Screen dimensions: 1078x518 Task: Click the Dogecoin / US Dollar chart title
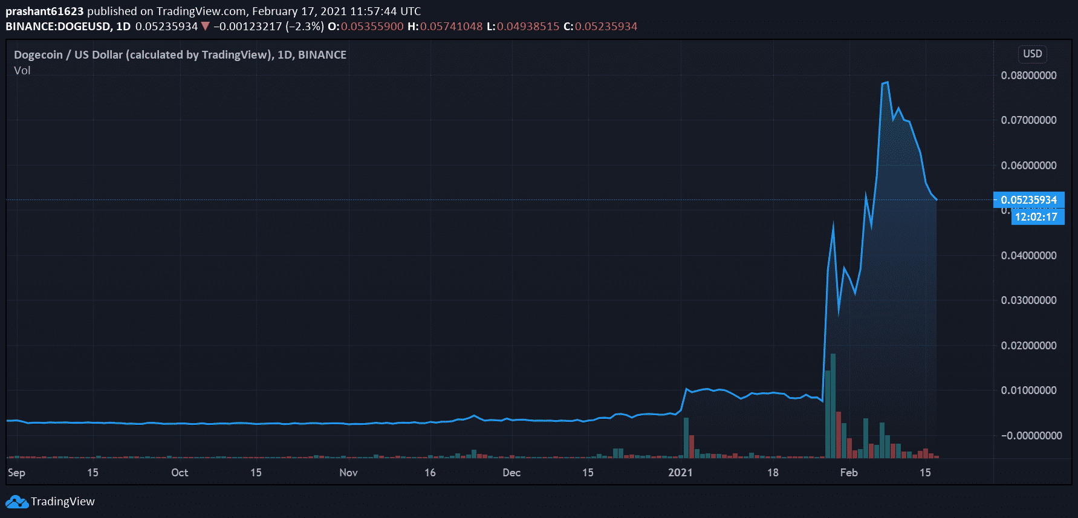coord(180,55)
